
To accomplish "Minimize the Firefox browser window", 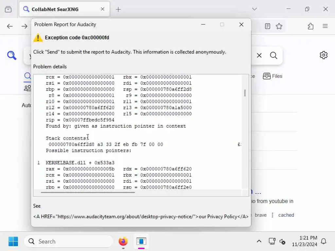I will point(289,9).
